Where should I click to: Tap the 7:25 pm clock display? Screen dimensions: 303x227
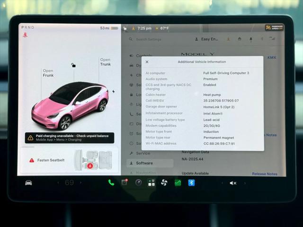pos(144,28)
